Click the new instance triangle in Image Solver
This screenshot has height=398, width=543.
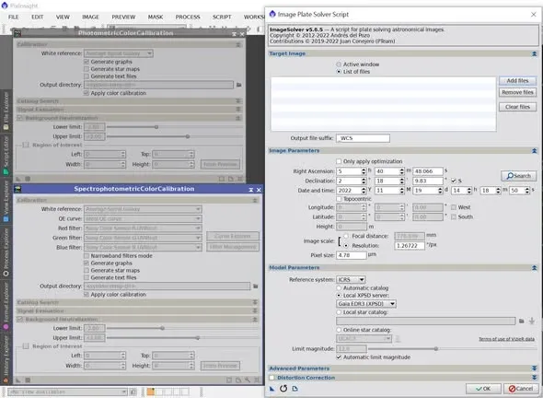[272, 389]
